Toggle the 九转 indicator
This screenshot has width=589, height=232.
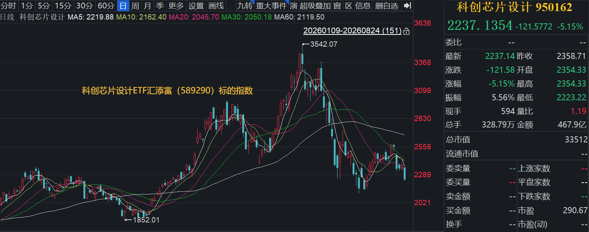(x=245, y=6)
